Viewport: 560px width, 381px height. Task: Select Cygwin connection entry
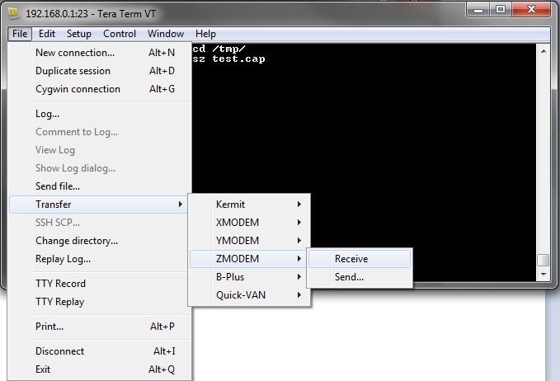99,89
